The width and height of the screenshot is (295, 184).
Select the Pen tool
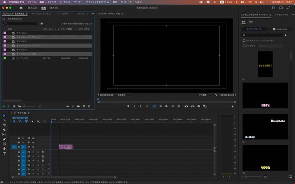tap(4, 139)
